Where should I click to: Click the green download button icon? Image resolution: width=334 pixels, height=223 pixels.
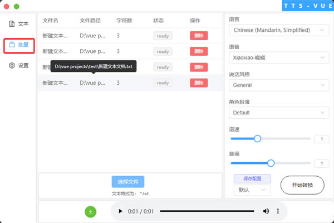pyautogui.click(x=91, y=212)
